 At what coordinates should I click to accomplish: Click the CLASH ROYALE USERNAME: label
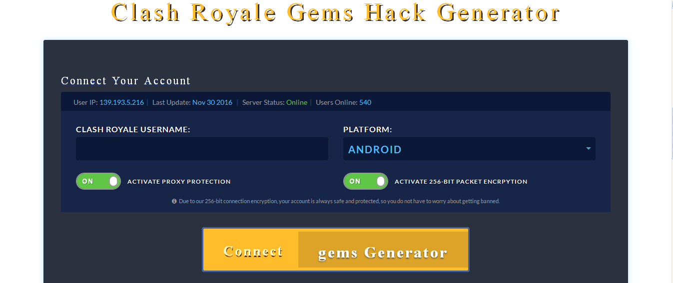click(x=133, y=130)
